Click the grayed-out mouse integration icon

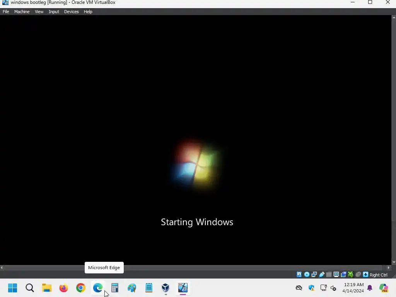click(x=358, y=275)
